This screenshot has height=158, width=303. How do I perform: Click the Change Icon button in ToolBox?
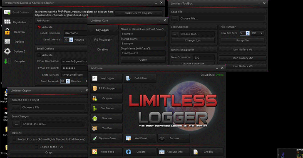click(x=193, y=40)
